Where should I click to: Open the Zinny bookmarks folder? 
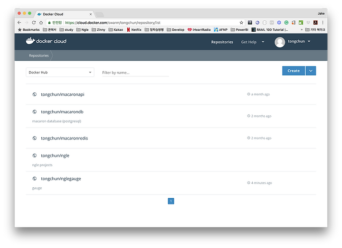coord(98,29)
